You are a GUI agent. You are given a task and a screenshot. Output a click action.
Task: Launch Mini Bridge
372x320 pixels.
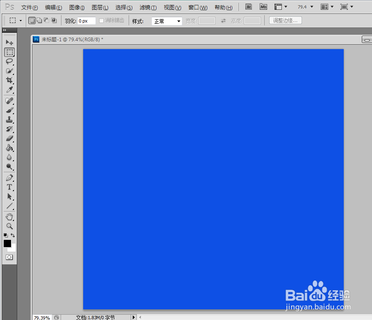[x=263, y=7]
